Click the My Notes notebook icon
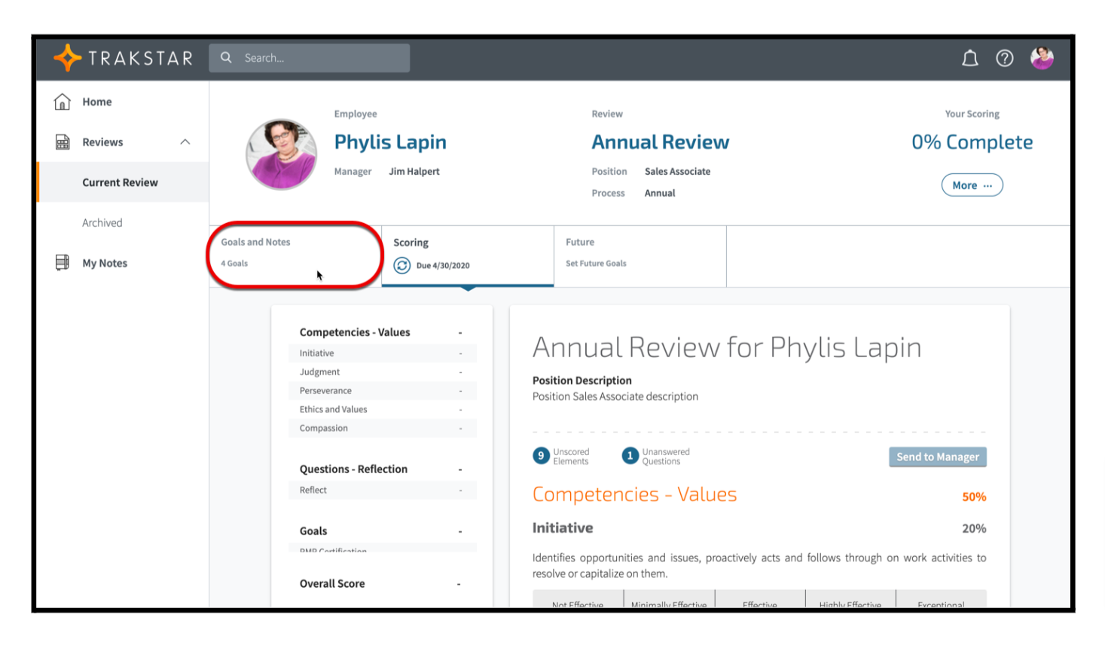This screenshot has height=651, width=1105. tap(63, 263)
